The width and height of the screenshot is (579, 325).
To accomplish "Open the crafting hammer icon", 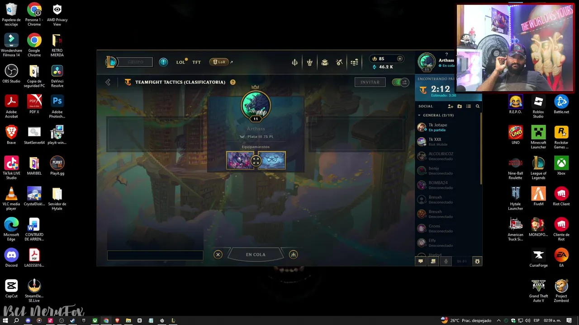I will tap(340, 62).
